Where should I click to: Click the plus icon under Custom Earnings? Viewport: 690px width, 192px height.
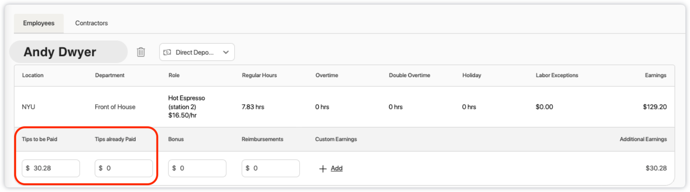point(322,169)
